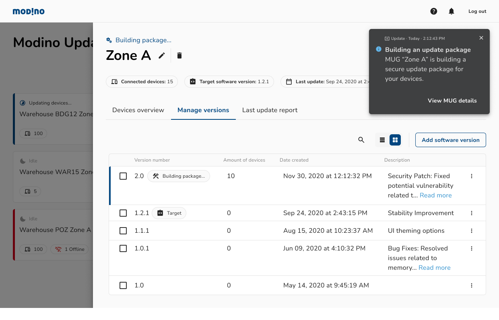Screen dimensions: 499x320
Task: Switch to Devices overview tab
Action: click(138, 110)
